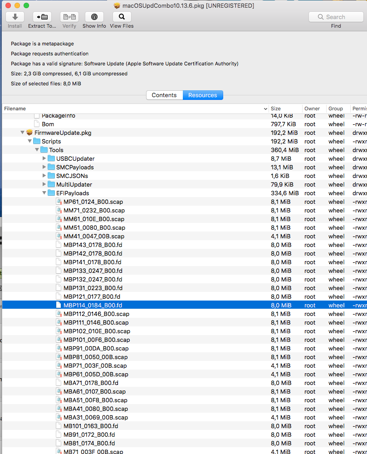Click the SMCPayloads folder icon

tap(51, 167)
